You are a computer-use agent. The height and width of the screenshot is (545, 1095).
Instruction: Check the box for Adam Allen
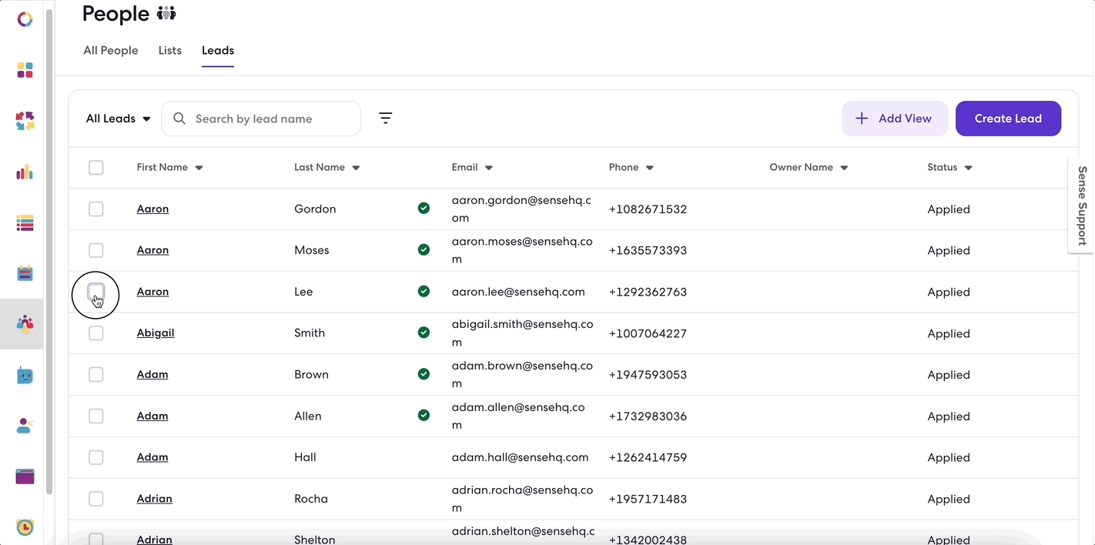click(x=95, y=416)
